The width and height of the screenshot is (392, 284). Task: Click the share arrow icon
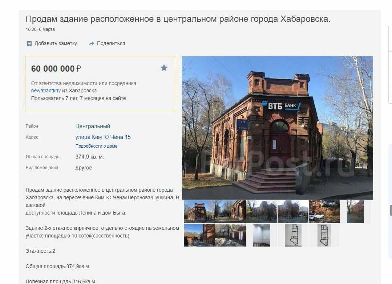[x=92, y=44]
